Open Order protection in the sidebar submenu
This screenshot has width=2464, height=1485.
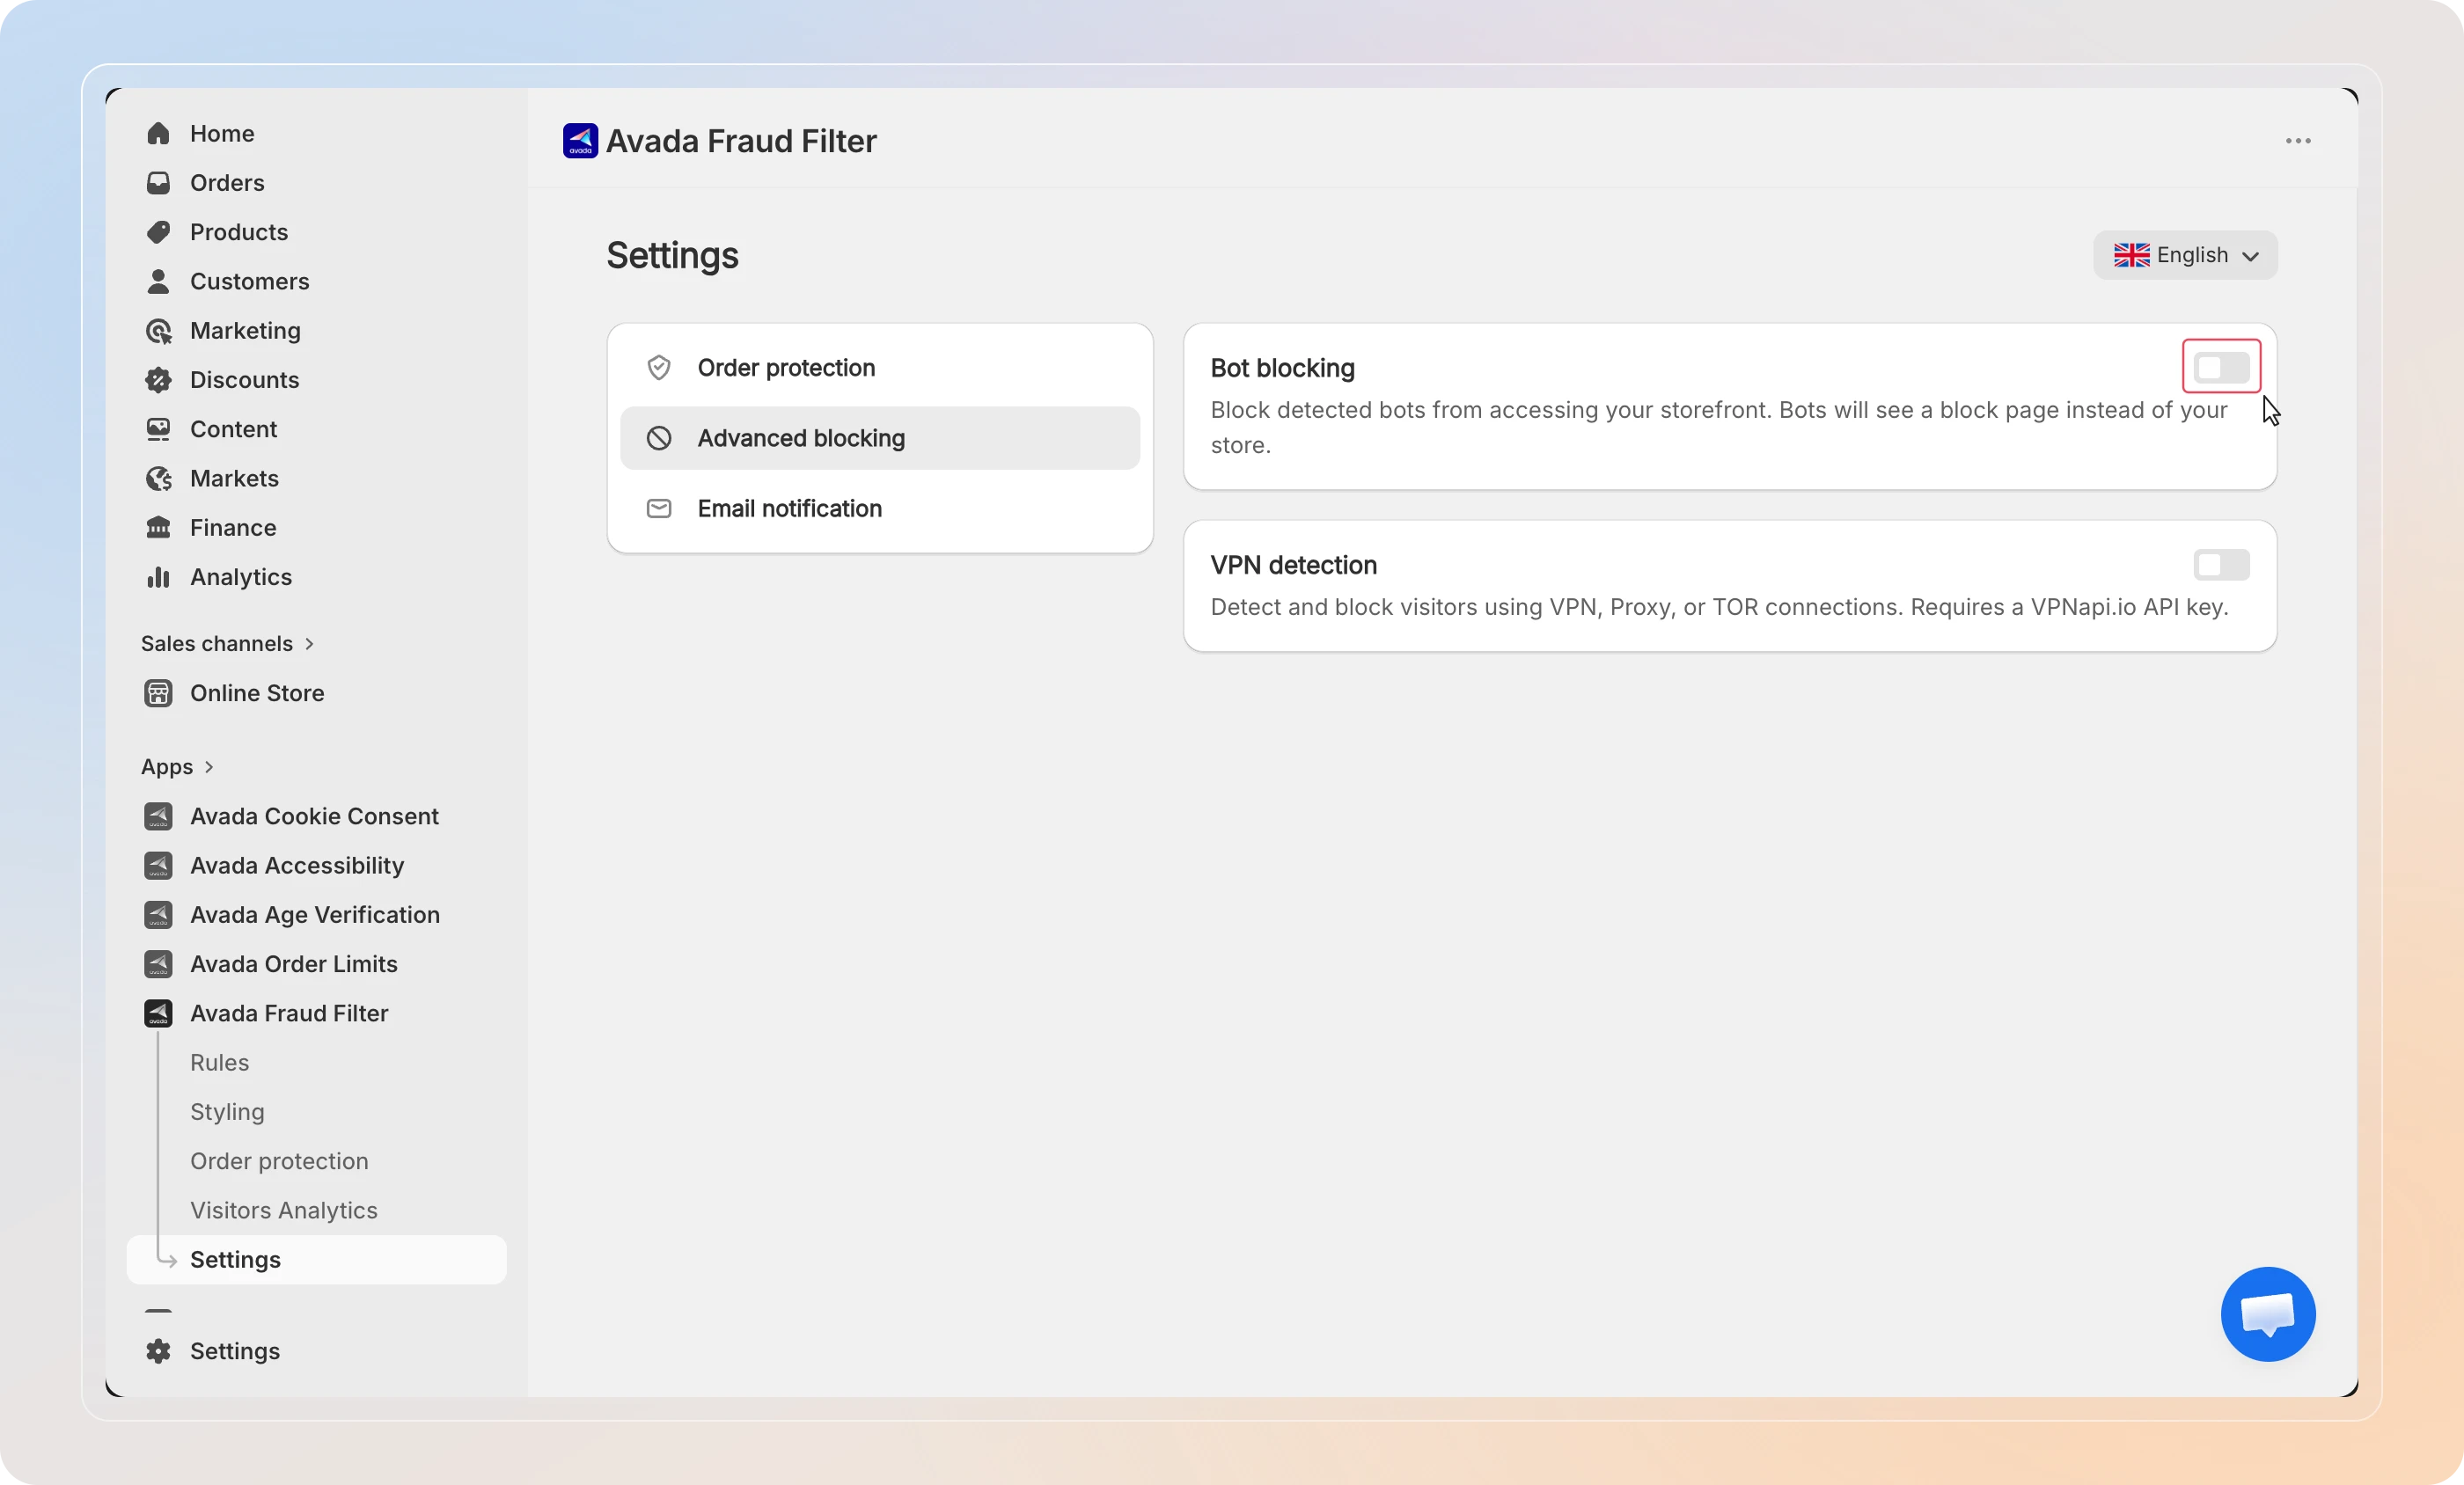279,1161
